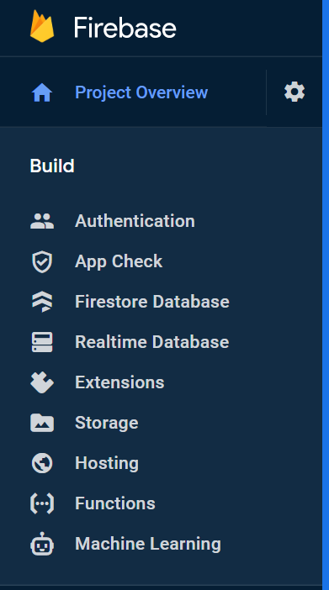
Task: Click the Extensions puzzle piece icon
Action: tap(42, 382)
